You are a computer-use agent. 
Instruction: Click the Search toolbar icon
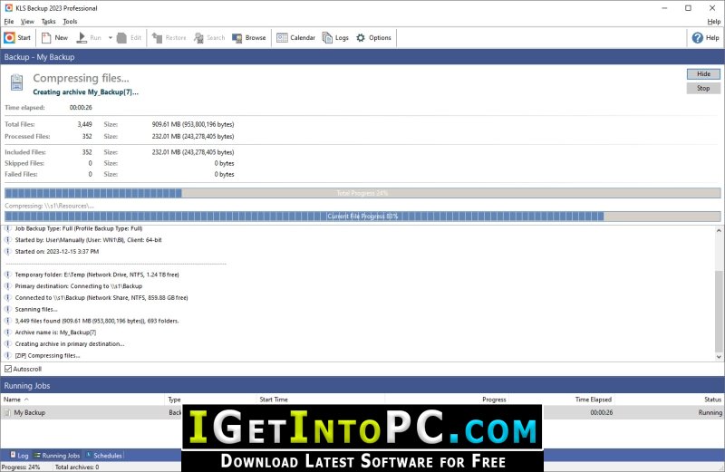pos(198,38)
